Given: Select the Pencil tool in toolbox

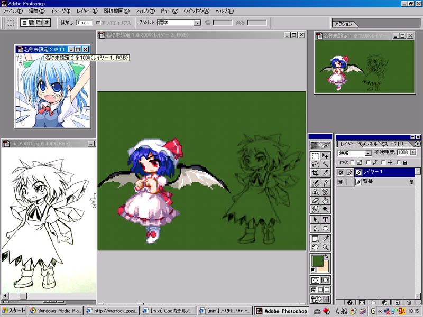Looking at the screenshot, I should [x=325, y=183].
